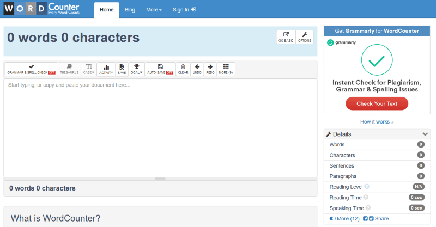Click the Speaking Time 0 sec badge
Image resolution: width=436 pixels, height=227 pixels.
pyautogui.click(x=416, y=208)
